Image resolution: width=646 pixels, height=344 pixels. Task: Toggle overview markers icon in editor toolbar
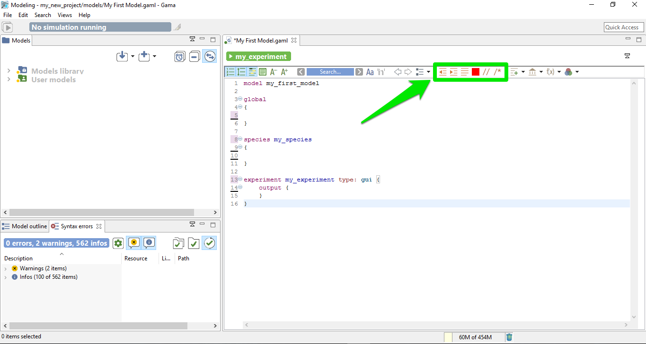pyautogui.click(x=263, y=72)
